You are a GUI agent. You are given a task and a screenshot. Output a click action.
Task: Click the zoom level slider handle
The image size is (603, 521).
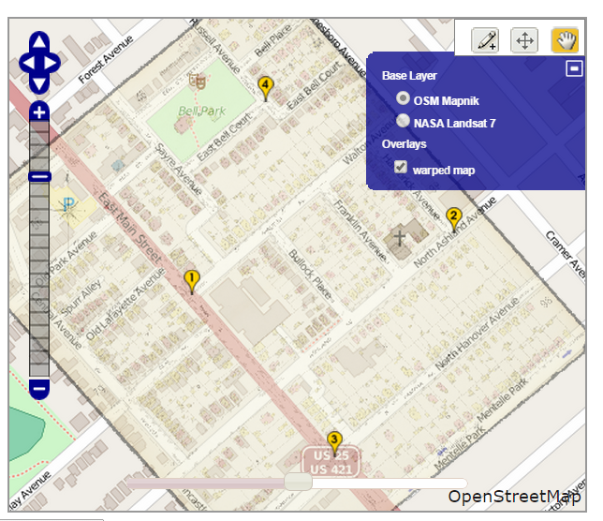point(39,176)
